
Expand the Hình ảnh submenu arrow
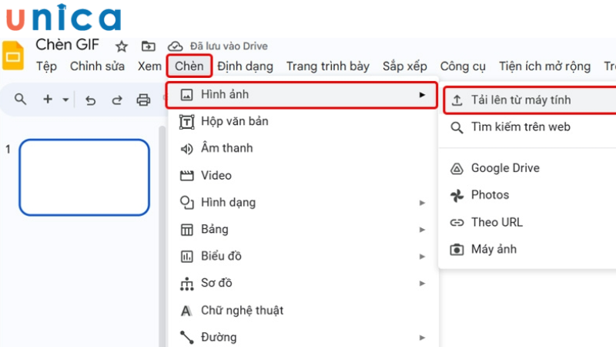[x=422, y=95]
